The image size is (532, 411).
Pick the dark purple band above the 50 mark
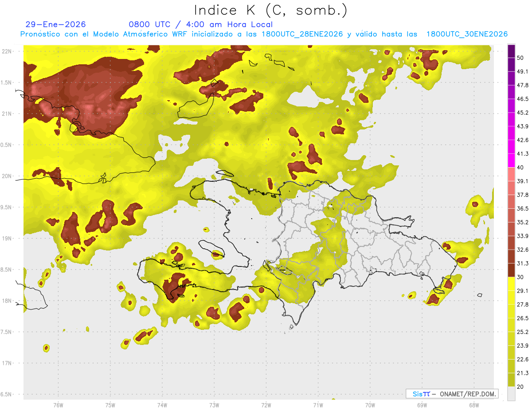(511, 51)
